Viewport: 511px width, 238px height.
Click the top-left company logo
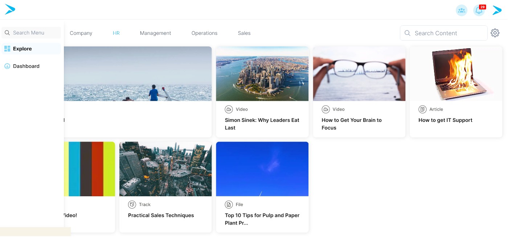coord(10,9)
